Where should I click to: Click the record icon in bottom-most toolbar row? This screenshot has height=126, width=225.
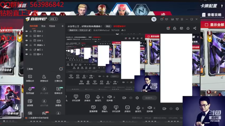click(164, 109)
